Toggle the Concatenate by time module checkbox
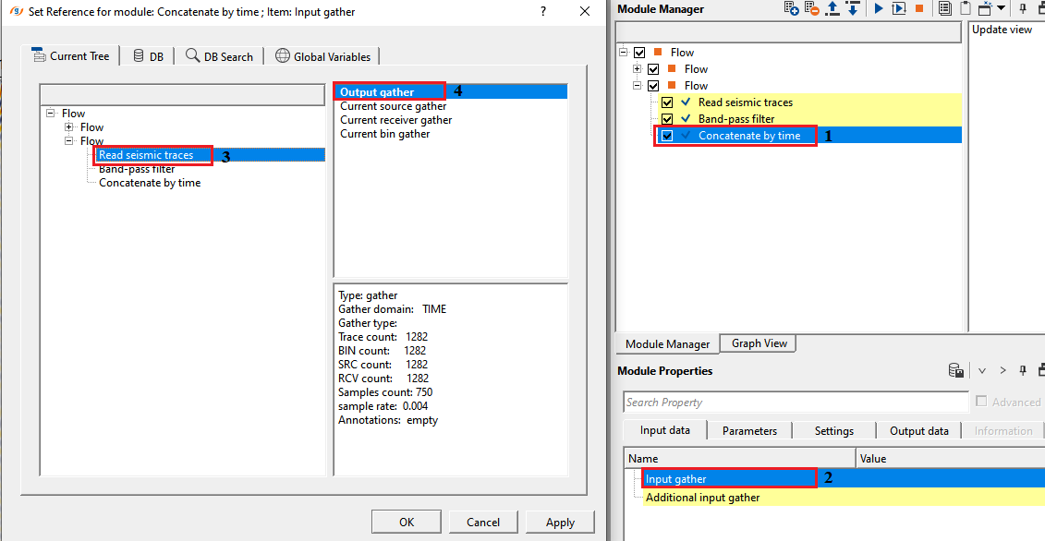This screenshot has height=541, width=1045. click(666, 136)
